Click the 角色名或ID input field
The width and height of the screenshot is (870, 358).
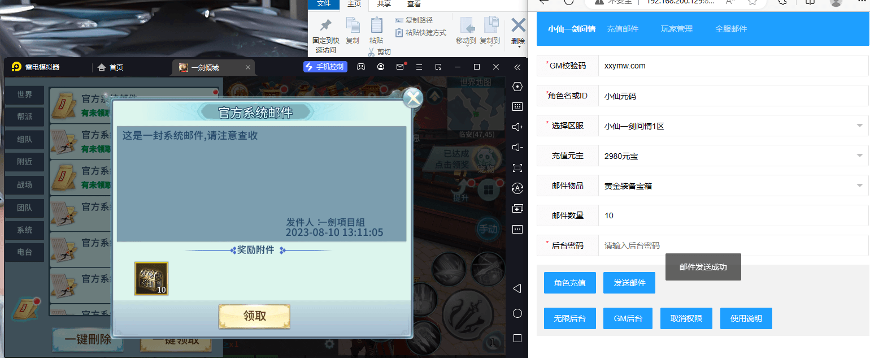click(x=733, y=96)
